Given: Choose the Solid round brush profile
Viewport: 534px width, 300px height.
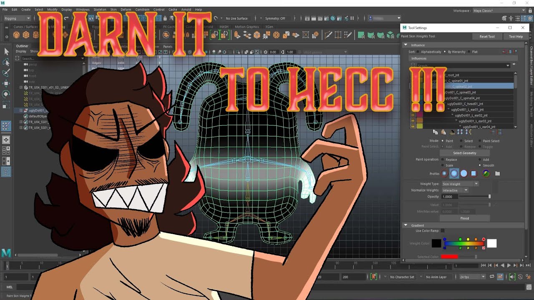Looking at the screenshot, I should click(464, 173).
